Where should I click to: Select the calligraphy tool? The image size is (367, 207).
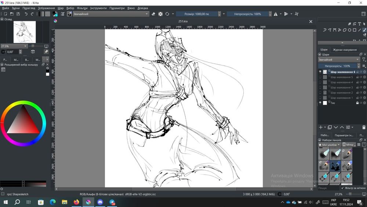[349, 24]
